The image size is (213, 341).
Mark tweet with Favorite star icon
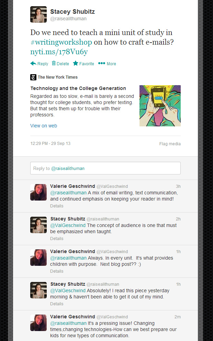75,63
